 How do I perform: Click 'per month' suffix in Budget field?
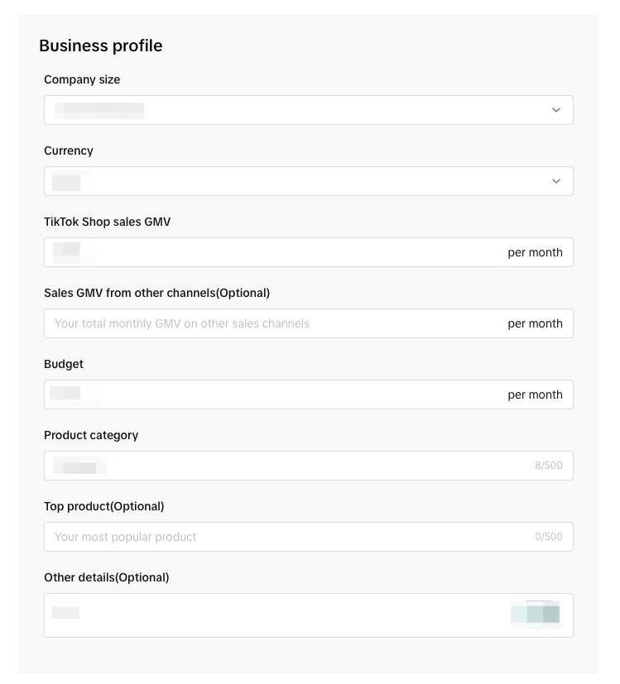pyautogui.click(x=535, y=395)
